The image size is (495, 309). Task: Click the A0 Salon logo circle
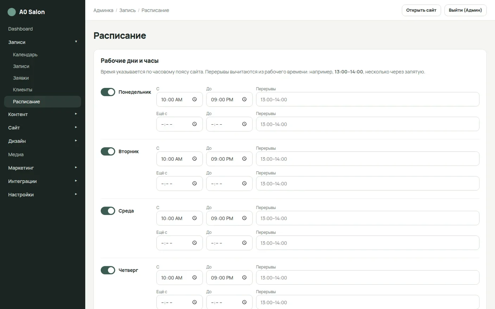[12, 12]
